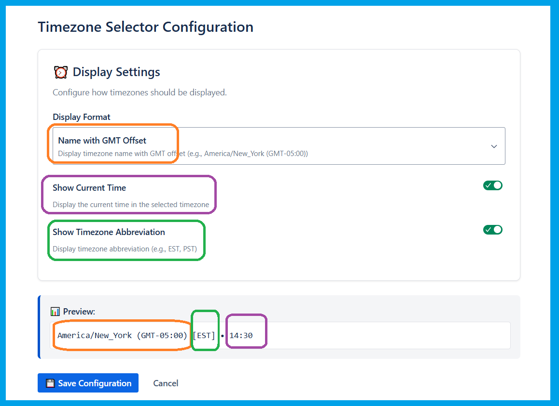Click the bar chart icon next to Preview
The width and height of the screenshot is (559, 406).
(x=55, y=312)
